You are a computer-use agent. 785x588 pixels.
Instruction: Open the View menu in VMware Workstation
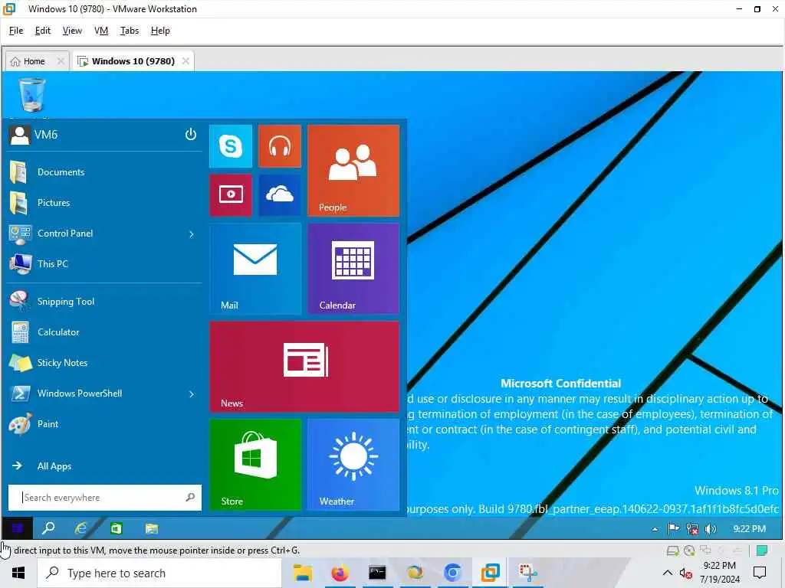point(72,31)
